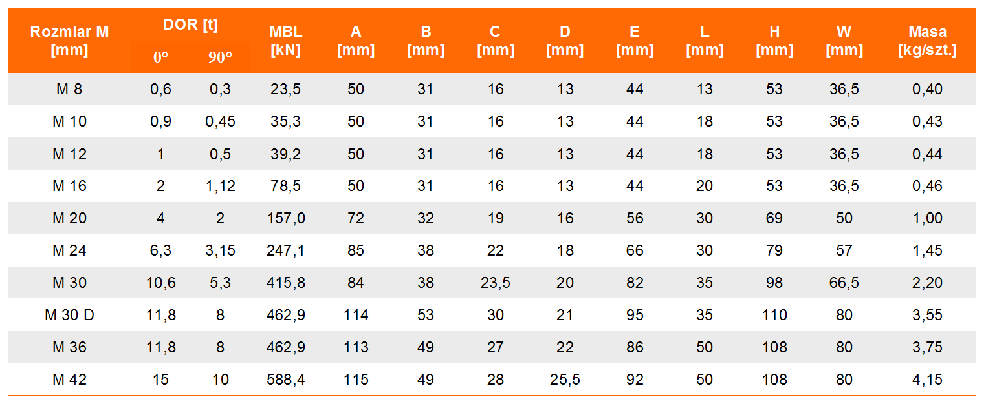This screenshot has width=986, height=406.
Task: Select the mass value 1,00
Action: coord(927,218)
